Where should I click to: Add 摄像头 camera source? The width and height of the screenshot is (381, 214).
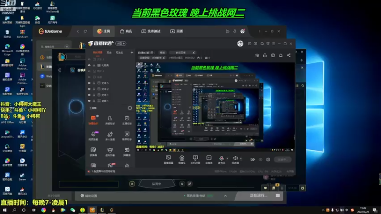182,160
